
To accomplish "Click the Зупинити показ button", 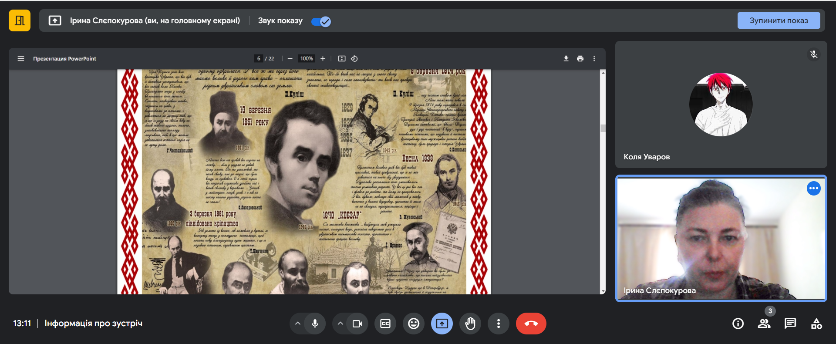I will coord(778,20).
